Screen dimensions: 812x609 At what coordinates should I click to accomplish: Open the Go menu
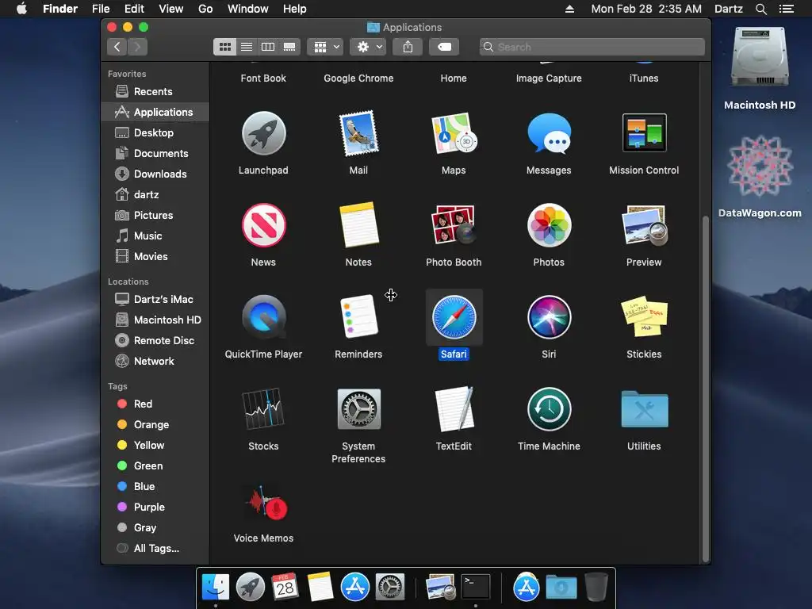[x=205, y=9]
